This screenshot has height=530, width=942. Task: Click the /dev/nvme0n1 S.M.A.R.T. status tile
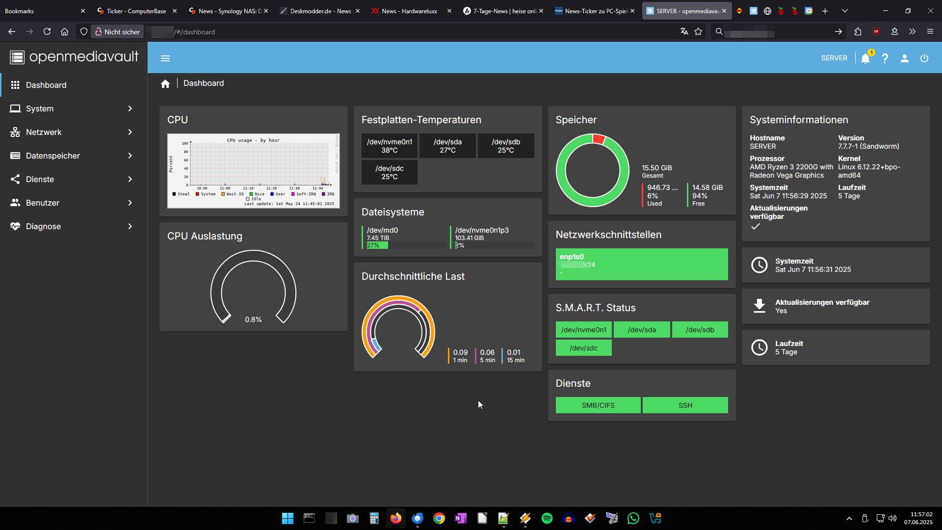584,330
